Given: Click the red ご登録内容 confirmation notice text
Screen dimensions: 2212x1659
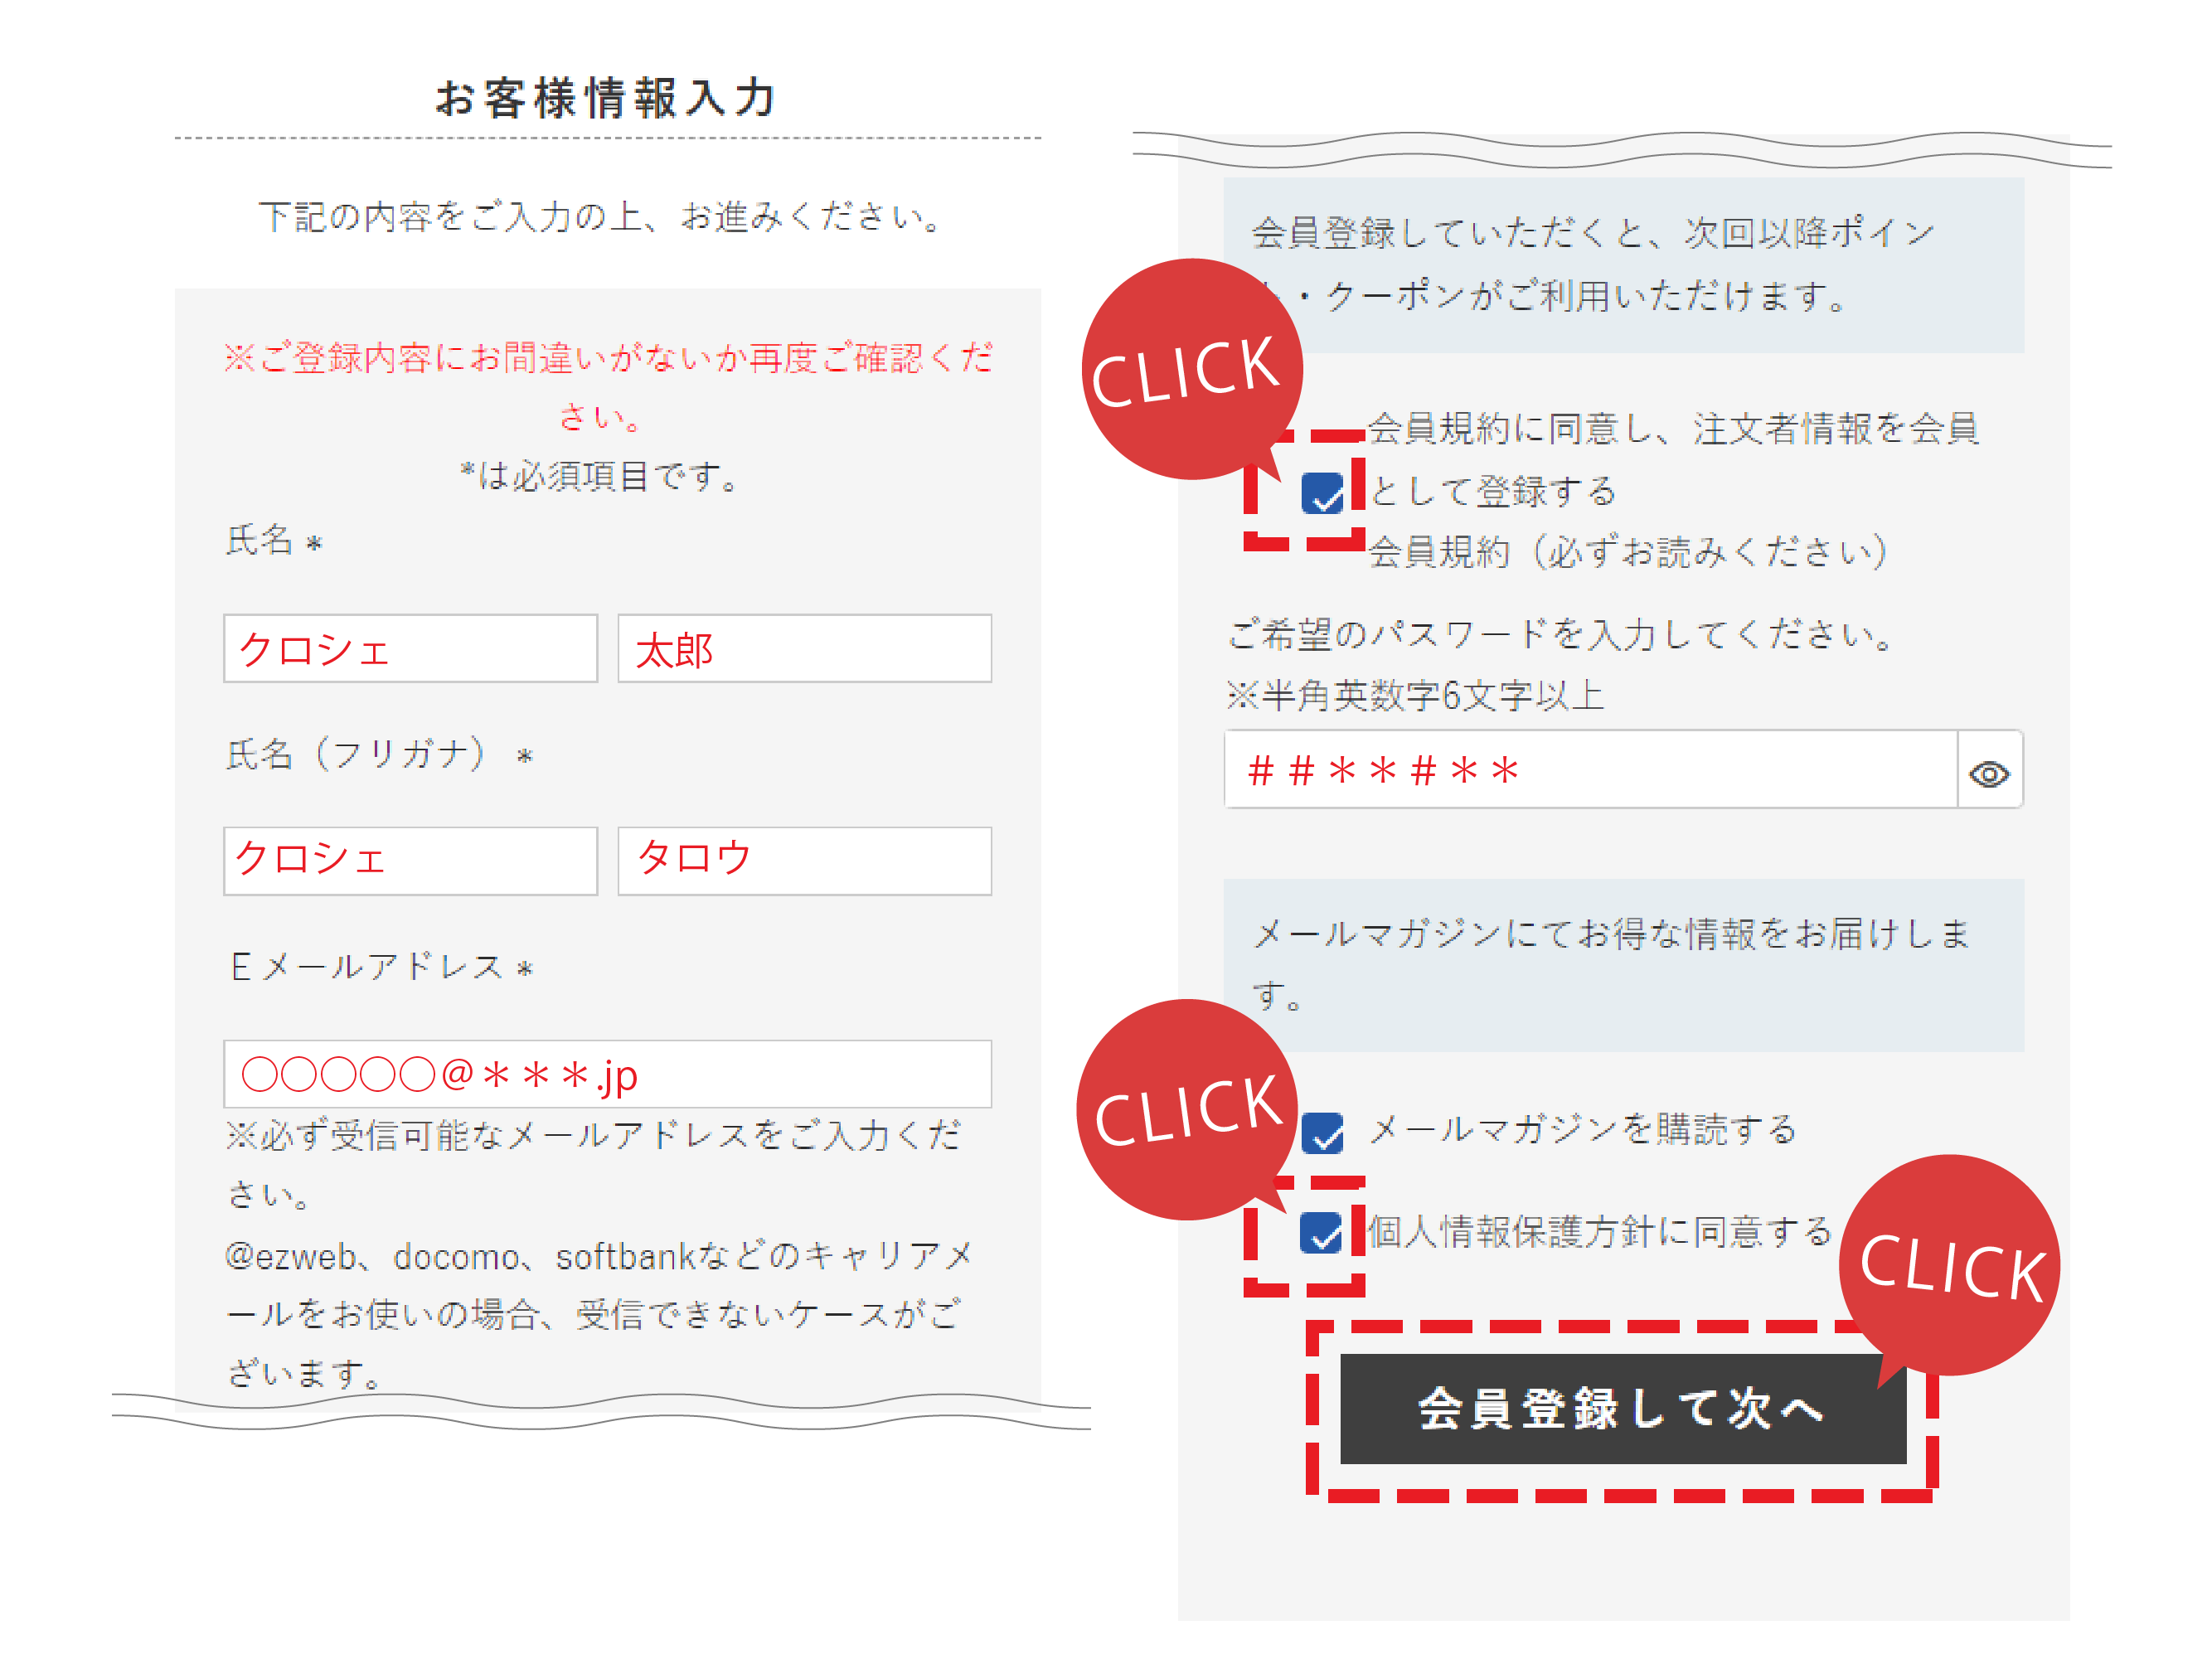Looking at the screenshot, I should pyautogui.click(x=607, y=359).
